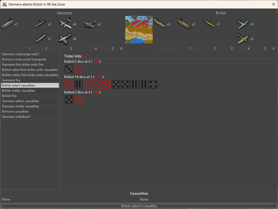Click the German ship icon marked x1 in the top row
Image resolution: width=278 pixels, height=209 pixels.
click(7, 24)
